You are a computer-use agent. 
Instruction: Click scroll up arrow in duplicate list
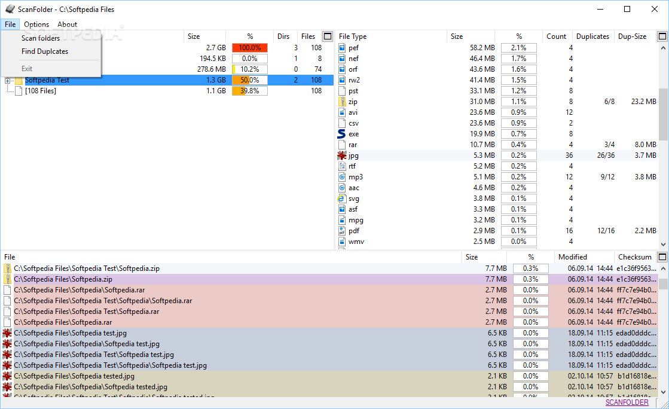click(663, 268)
